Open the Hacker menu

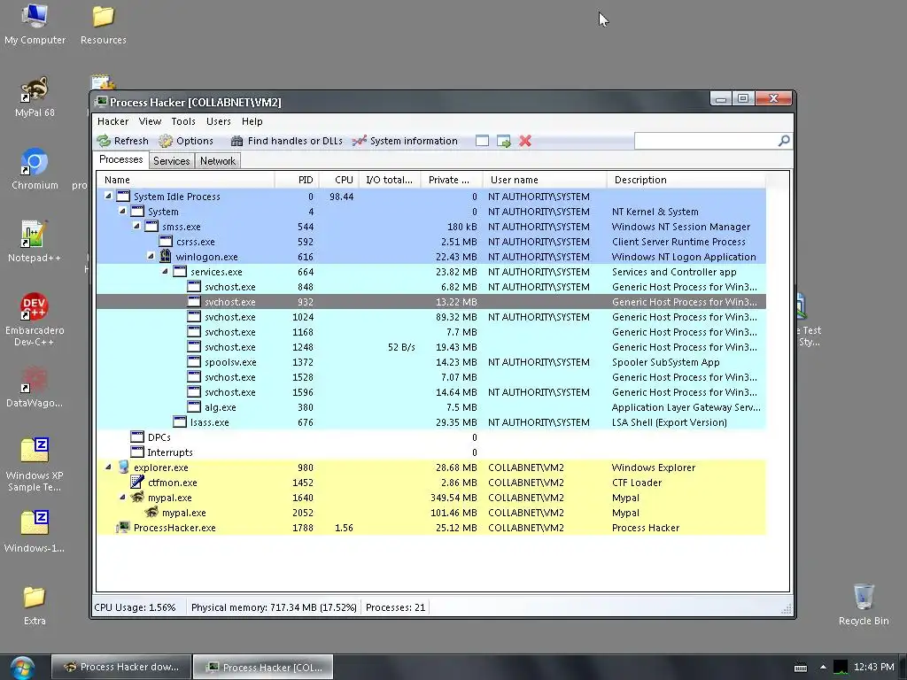click(x=112, y=121)
